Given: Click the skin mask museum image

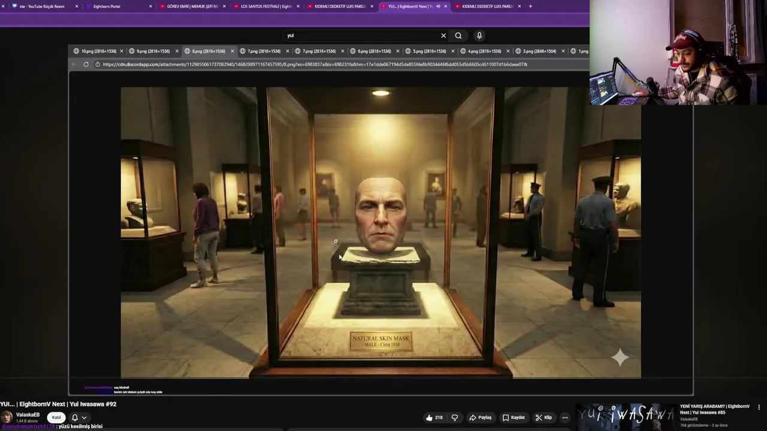Looking at the screenshot, I should (x=381, y=232).
